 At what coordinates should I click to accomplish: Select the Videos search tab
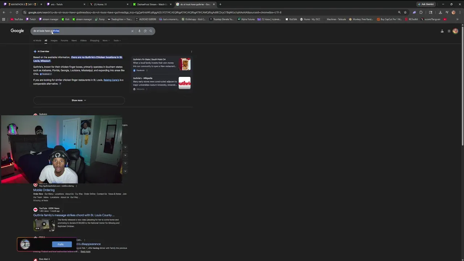click(83, 41)
